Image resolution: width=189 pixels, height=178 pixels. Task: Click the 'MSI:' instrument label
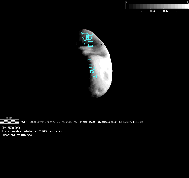tap(24, 122)
